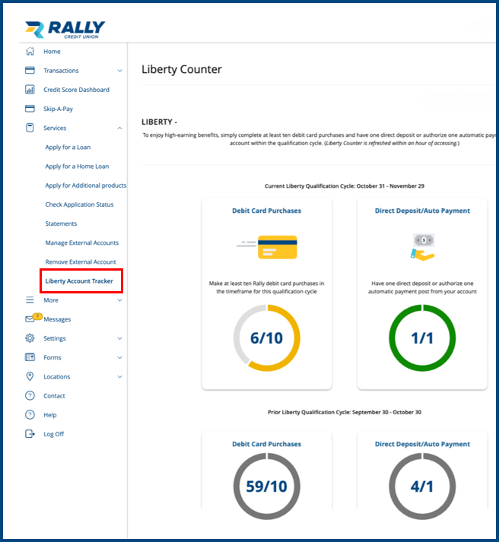The image size is (499, 542).
Task: Click the Rally Credit Union logo
Action: point(65,30)
